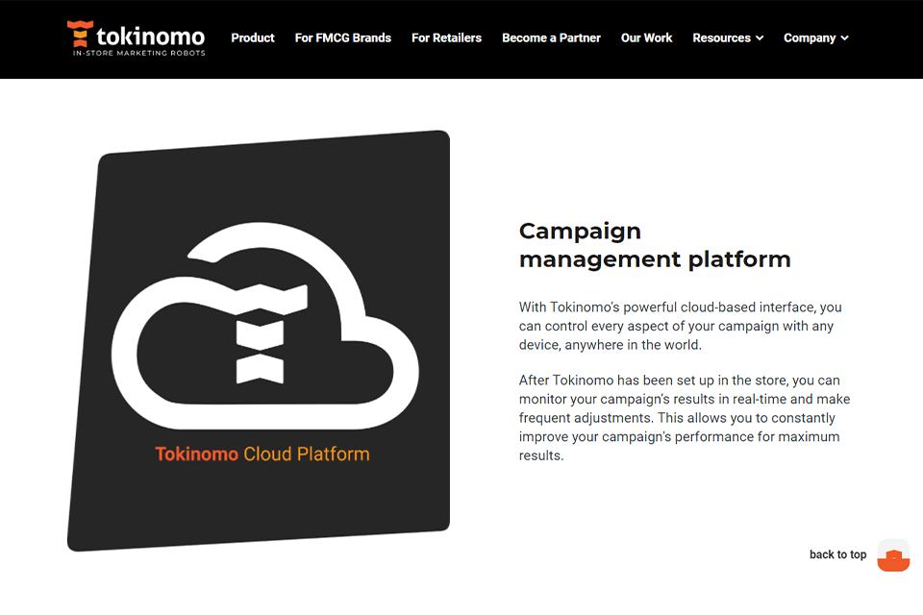Open the Product menu item

click(x=253, y=37)
